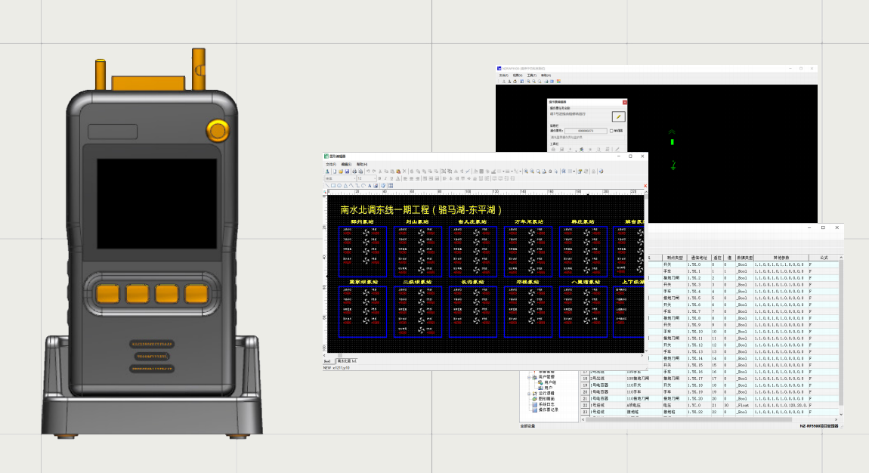The width and height of the screenshot is (869, 473).
Task: Select the rectangle drawing tool
Action: (x=333, y=185)
